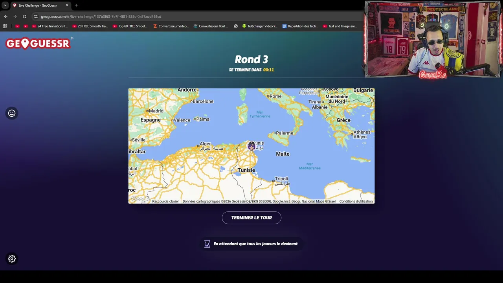This screenshot has height=283, width=503.
Task: Click the Tunisie label on the map
Action: pyautogui.click(x=246, y=170)
